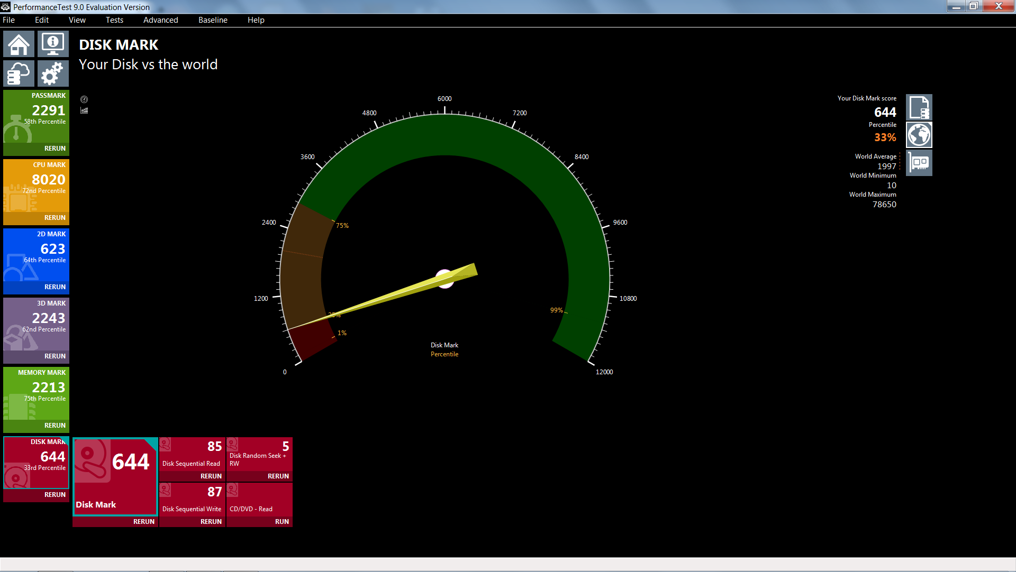Image resolution: width=1016 pixels, height=572 pixels.
Task: Click the sidebar Disk Mark drive icon
Action: [16, 476]
